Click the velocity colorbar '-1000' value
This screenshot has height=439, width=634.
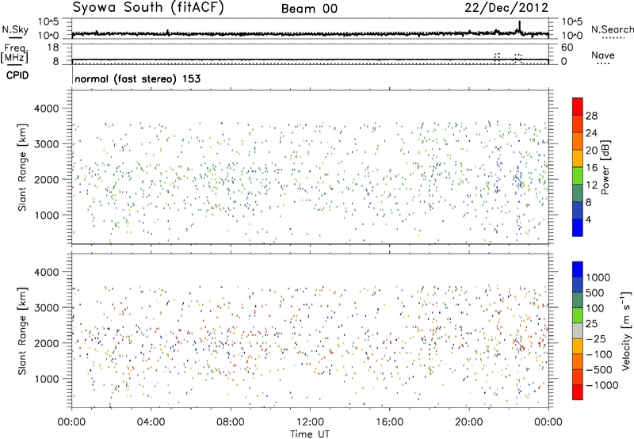point(602,385)
